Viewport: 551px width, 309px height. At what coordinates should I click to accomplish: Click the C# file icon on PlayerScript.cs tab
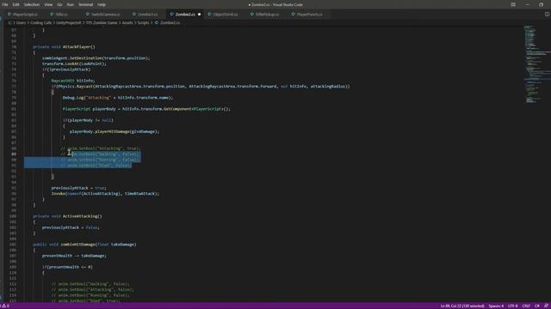coord(9,15)
